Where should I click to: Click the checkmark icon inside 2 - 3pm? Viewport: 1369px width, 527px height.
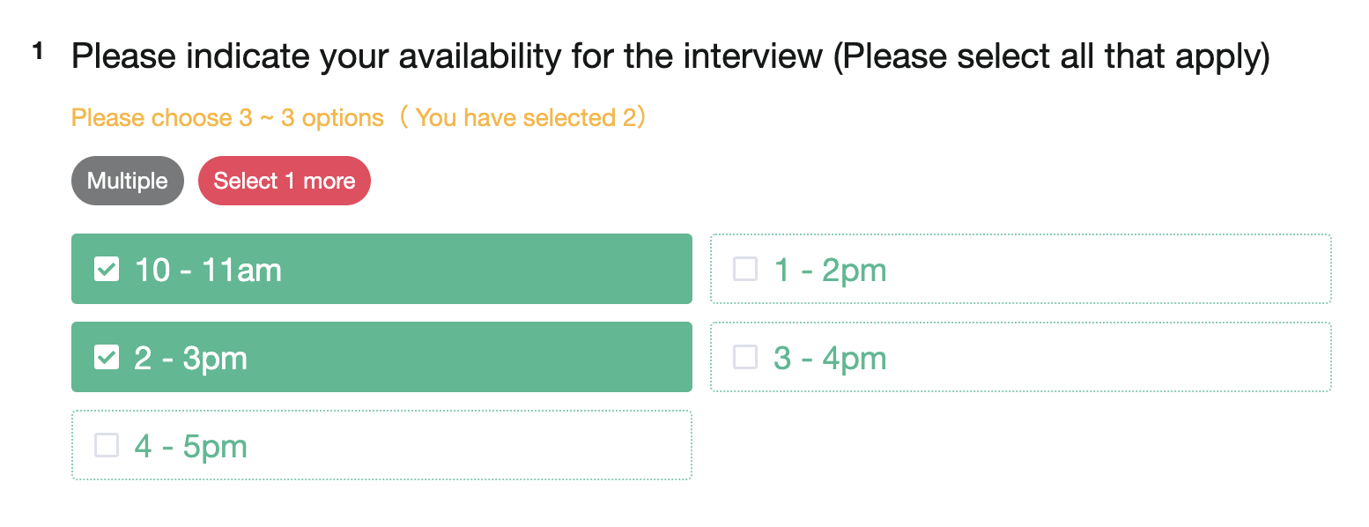[x=106, y=357]
